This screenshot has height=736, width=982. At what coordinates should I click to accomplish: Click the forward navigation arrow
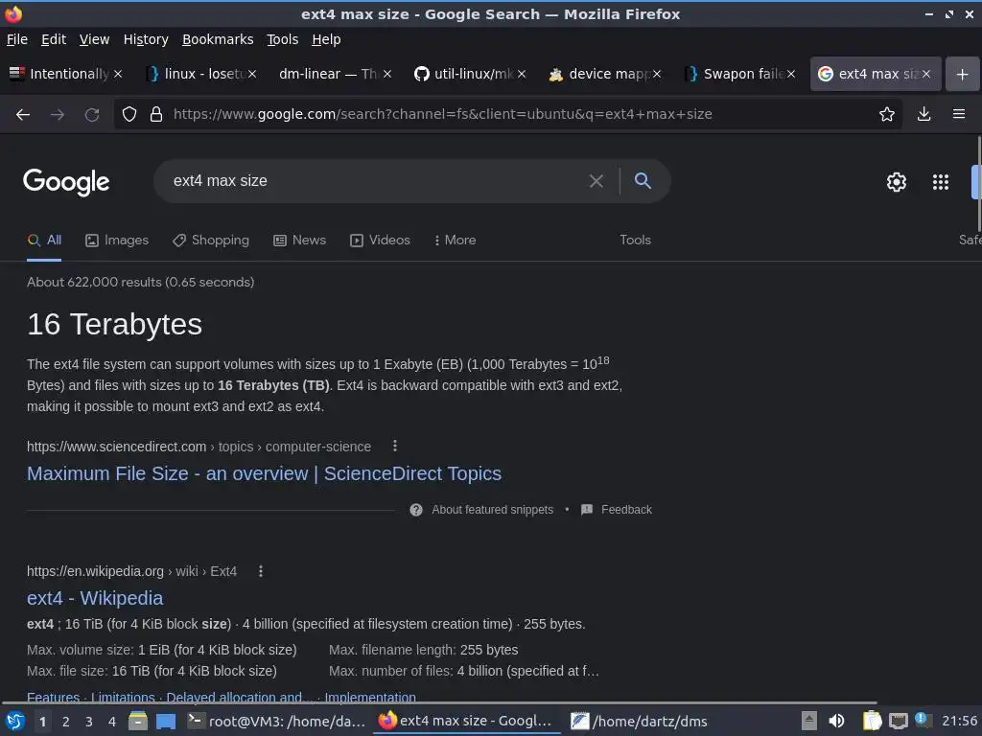[57, 114]
